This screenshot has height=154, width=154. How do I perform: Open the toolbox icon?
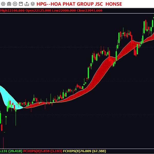(9, 4)
